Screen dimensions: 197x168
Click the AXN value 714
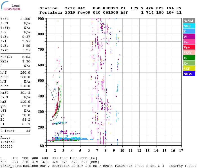(x=150, y=13)
